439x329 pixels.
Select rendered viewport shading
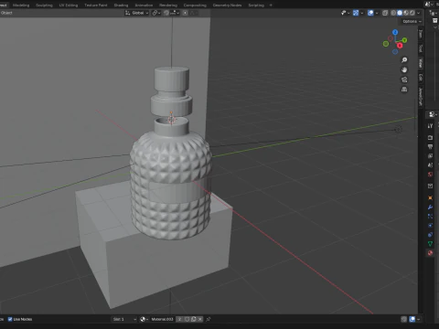[412, 13]
